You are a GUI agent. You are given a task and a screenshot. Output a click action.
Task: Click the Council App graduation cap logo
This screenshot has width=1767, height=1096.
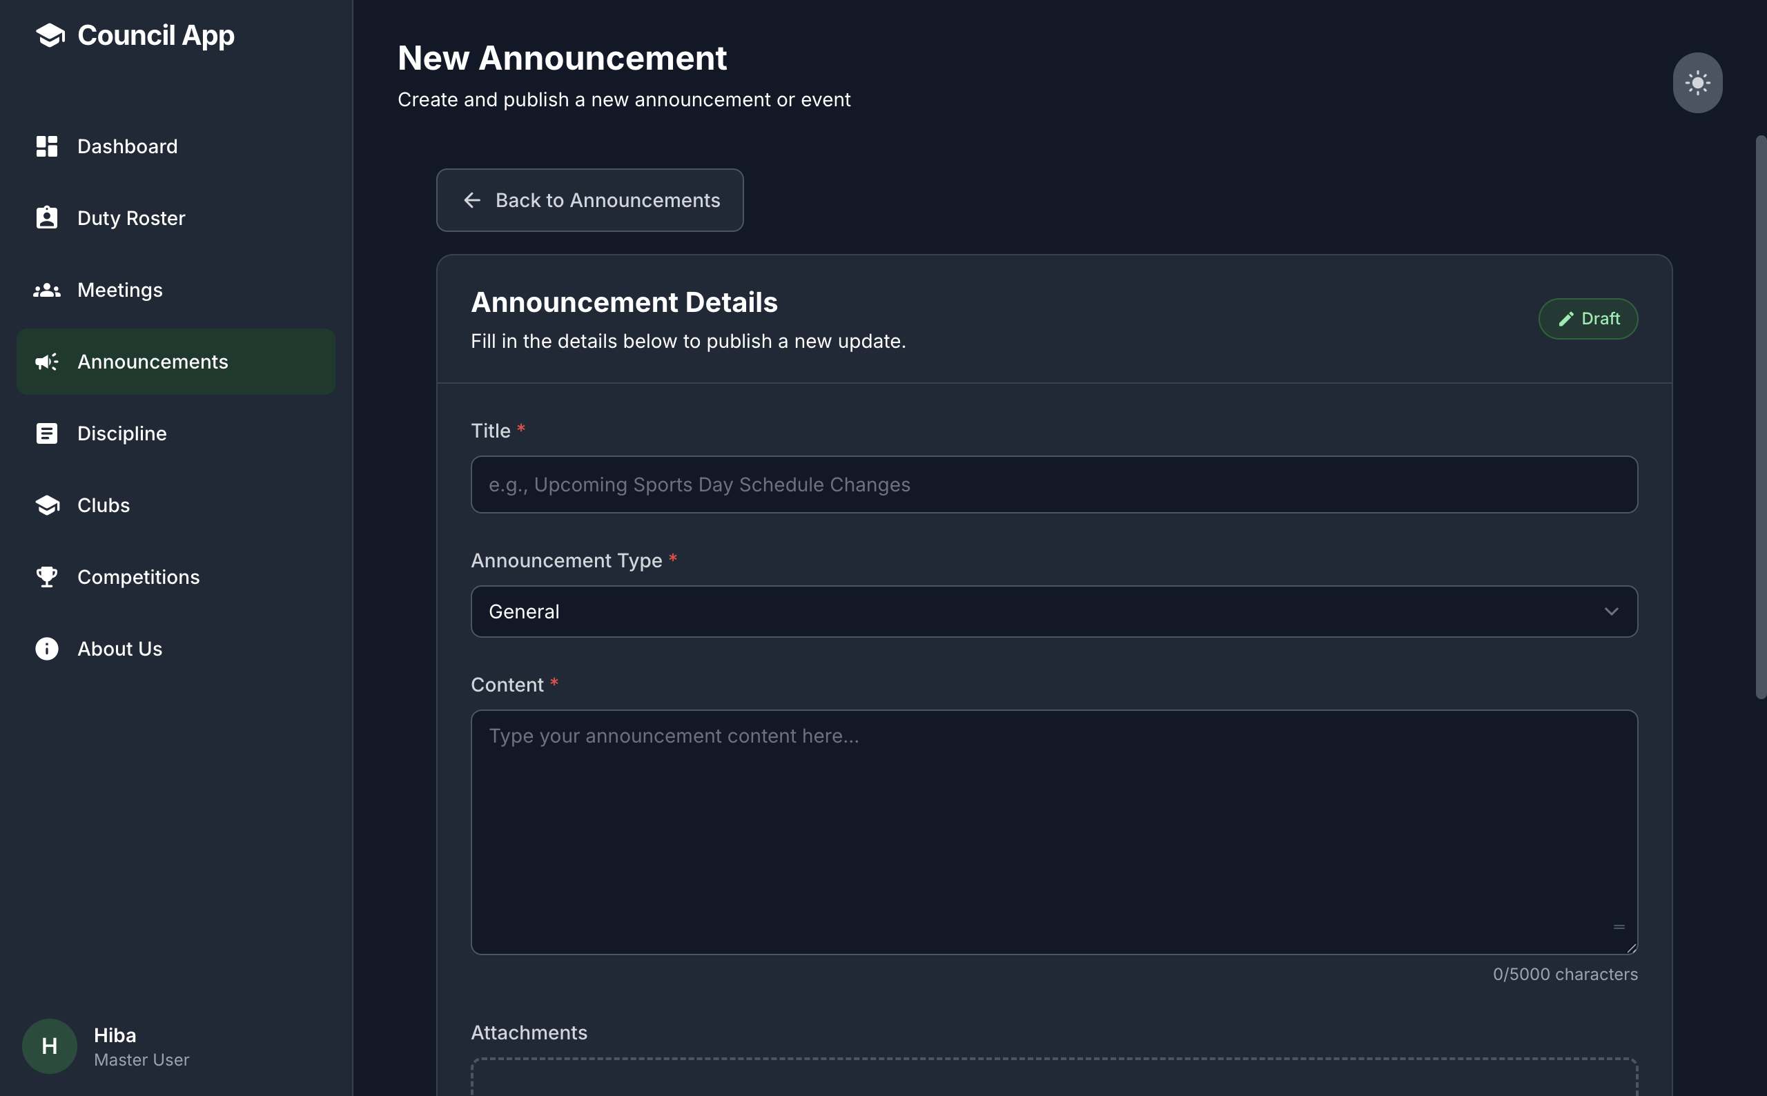point(50,35)
